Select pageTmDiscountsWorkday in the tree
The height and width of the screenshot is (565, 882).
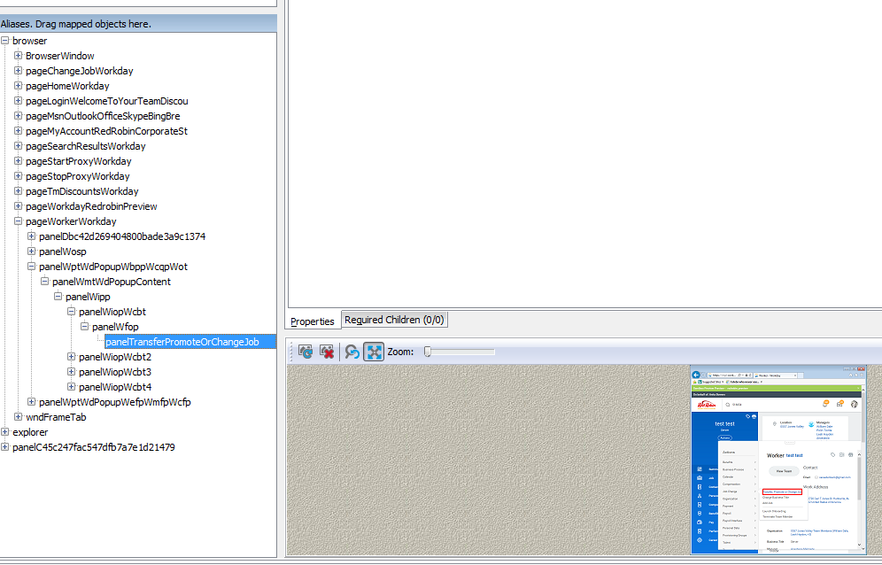(82, 191)
